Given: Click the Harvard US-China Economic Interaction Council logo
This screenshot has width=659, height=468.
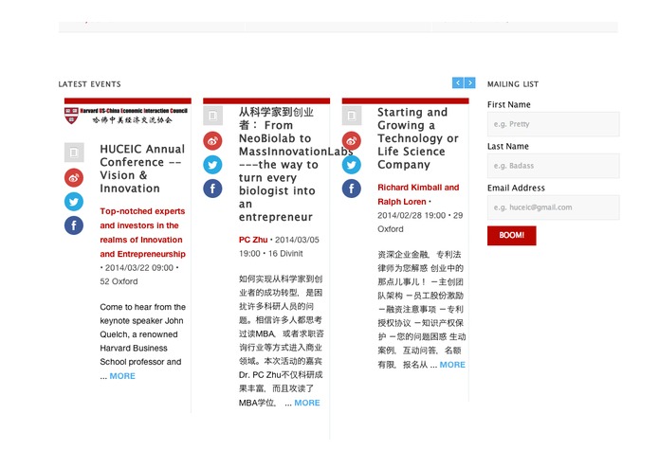Looking at the screenshot, I should 126,116.
